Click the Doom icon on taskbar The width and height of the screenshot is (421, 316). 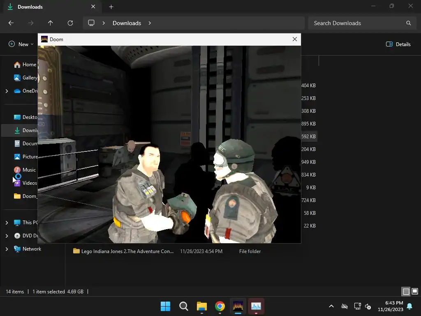tap(238, 306)
